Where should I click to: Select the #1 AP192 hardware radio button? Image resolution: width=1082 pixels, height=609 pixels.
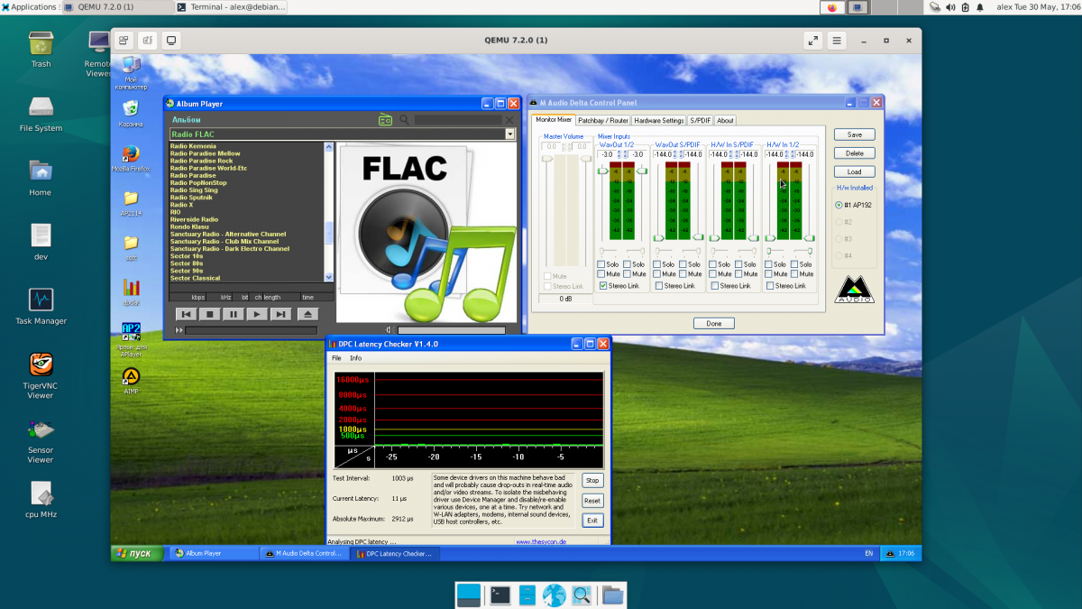(839, 205)
